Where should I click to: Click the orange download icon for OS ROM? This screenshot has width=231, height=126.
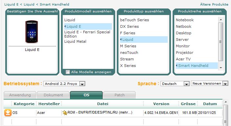point(8,113)
